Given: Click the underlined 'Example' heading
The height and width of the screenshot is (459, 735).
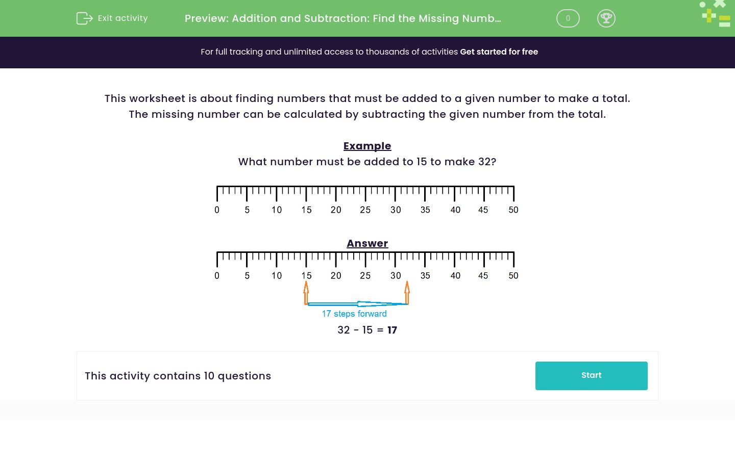Looking at the screenshot, I should click(367, 146).
